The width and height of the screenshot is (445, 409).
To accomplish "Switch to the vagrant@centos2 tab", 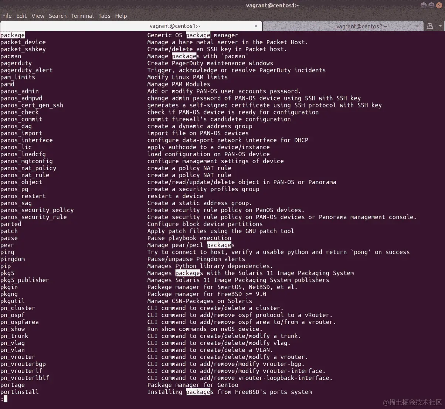I will tap(343, 26).
